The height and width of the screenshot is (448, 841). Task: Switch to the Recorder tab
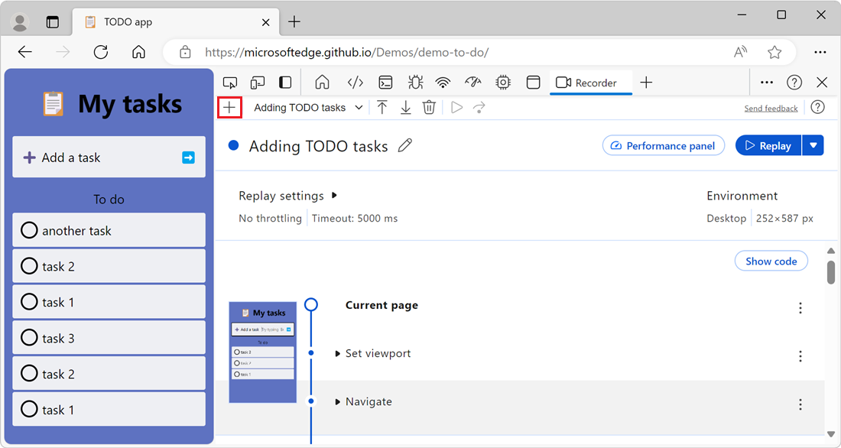(x=590, y=82)
